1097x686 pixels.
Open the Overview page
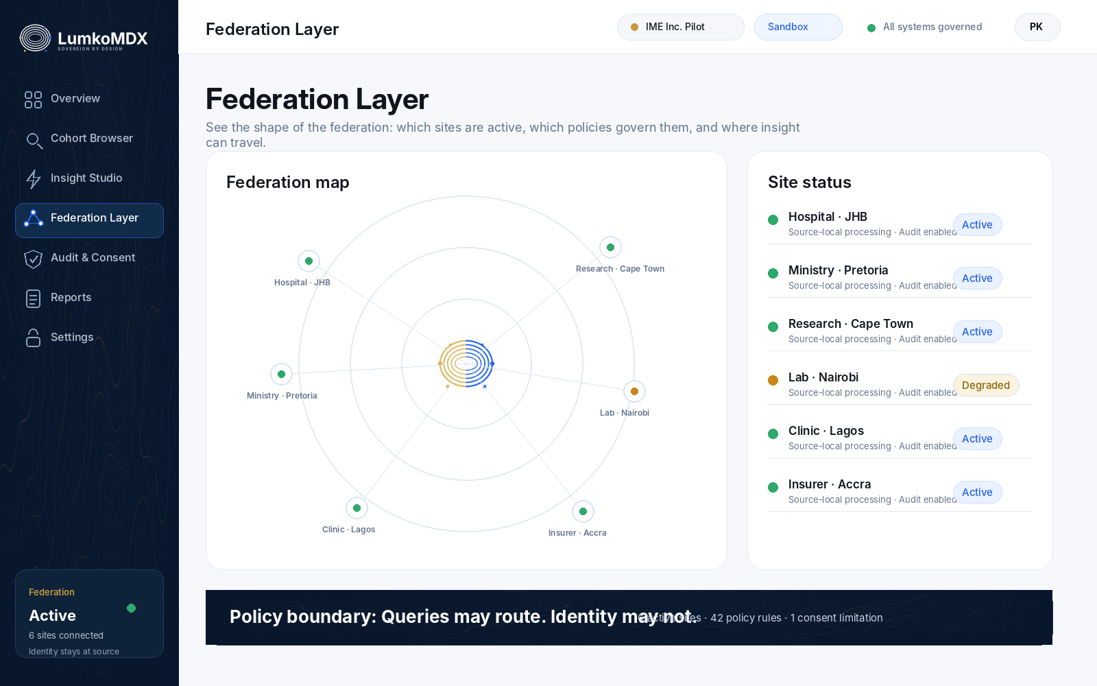(89, 99)
